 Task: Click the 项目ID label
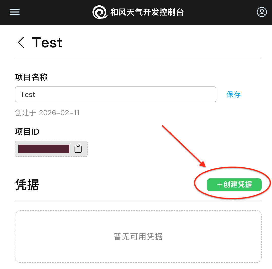27,131
